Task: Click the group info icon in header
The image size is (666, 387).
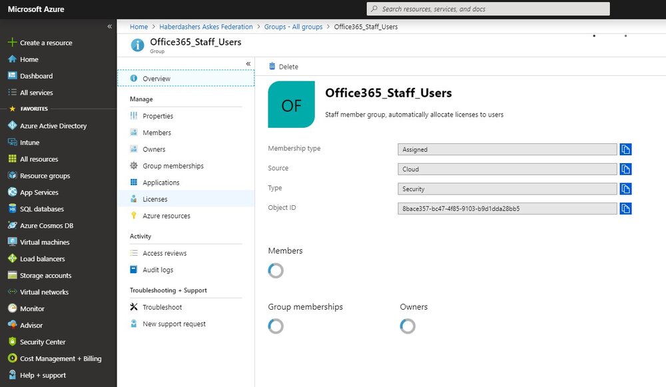Action: [x=137, y=45]
